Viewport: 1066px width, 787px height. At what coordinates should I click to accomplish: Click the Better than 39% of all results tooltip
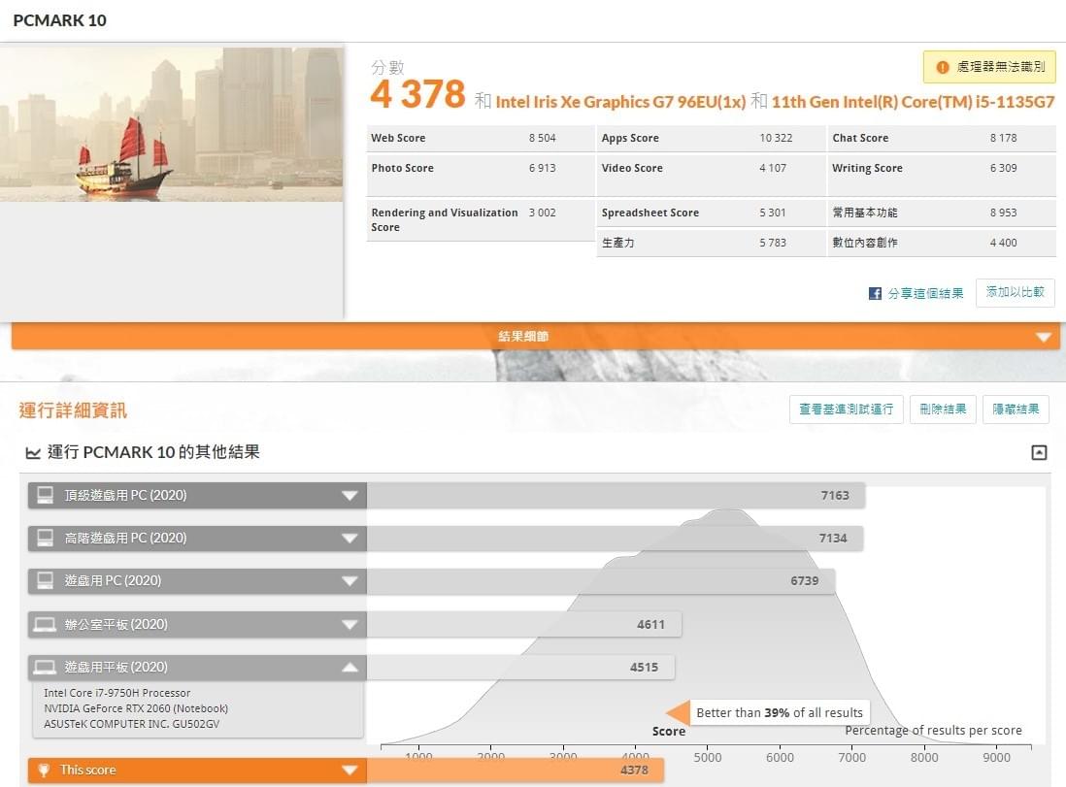click(779, 713)
